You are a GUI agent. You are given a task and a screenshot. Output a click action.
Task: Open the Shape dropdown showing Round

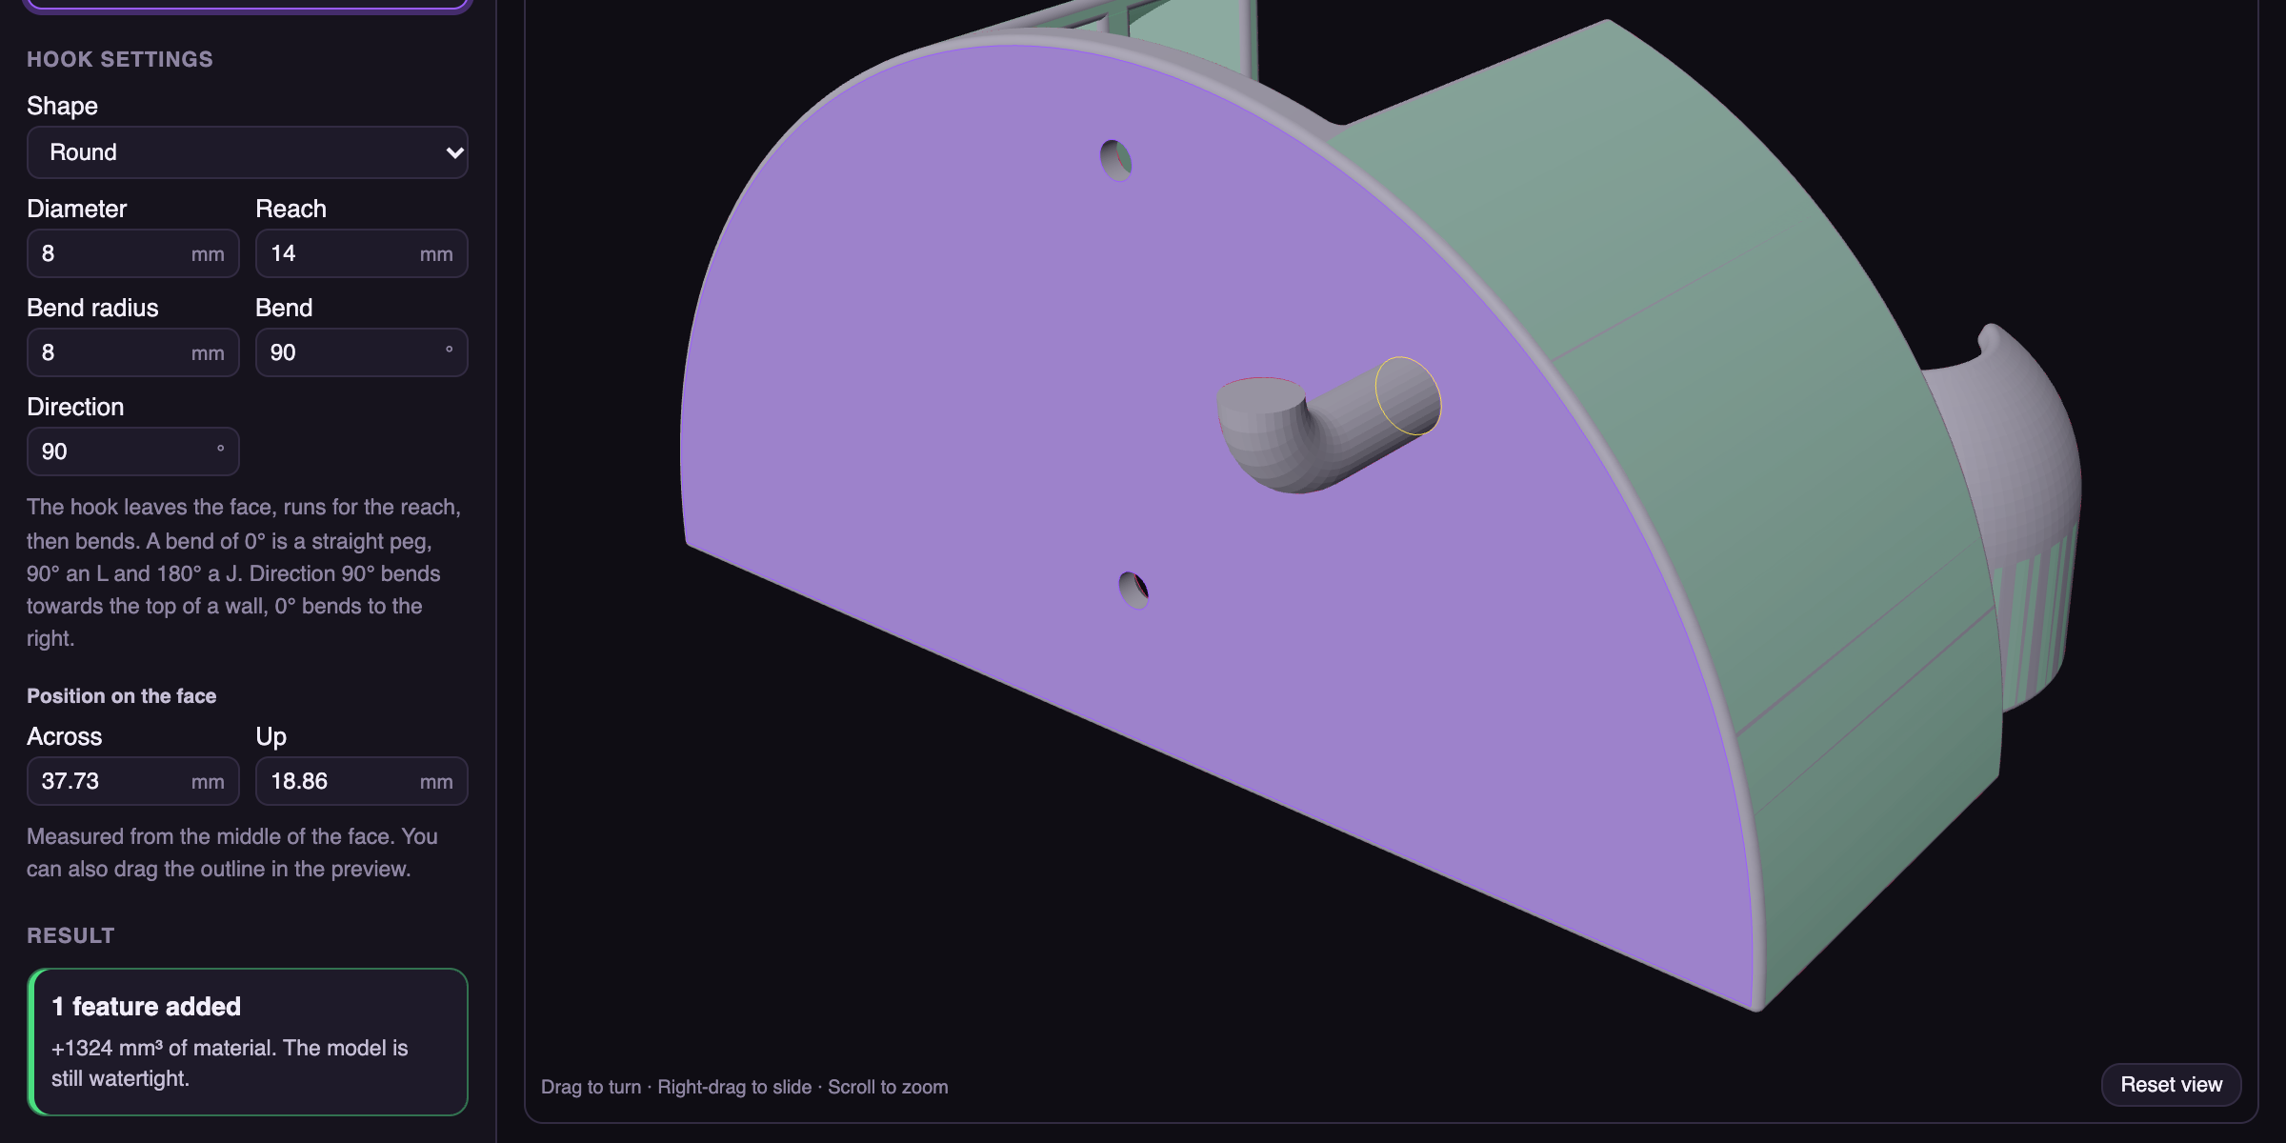point(248,152)
